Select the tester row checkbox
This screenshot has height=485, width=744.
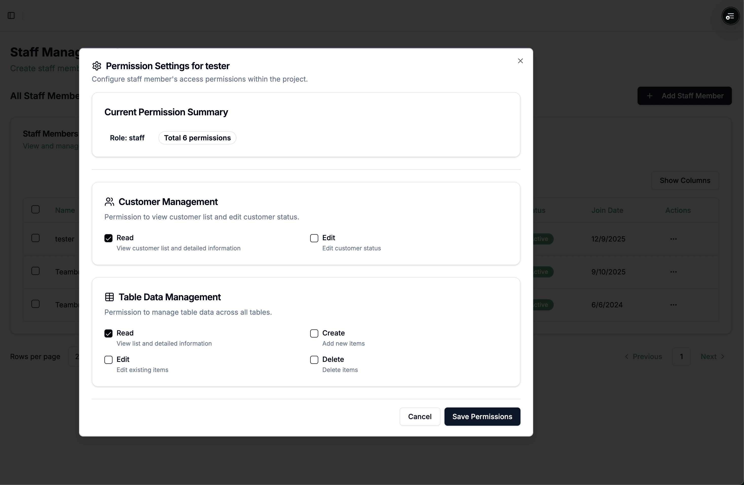(x=35, y=238)
